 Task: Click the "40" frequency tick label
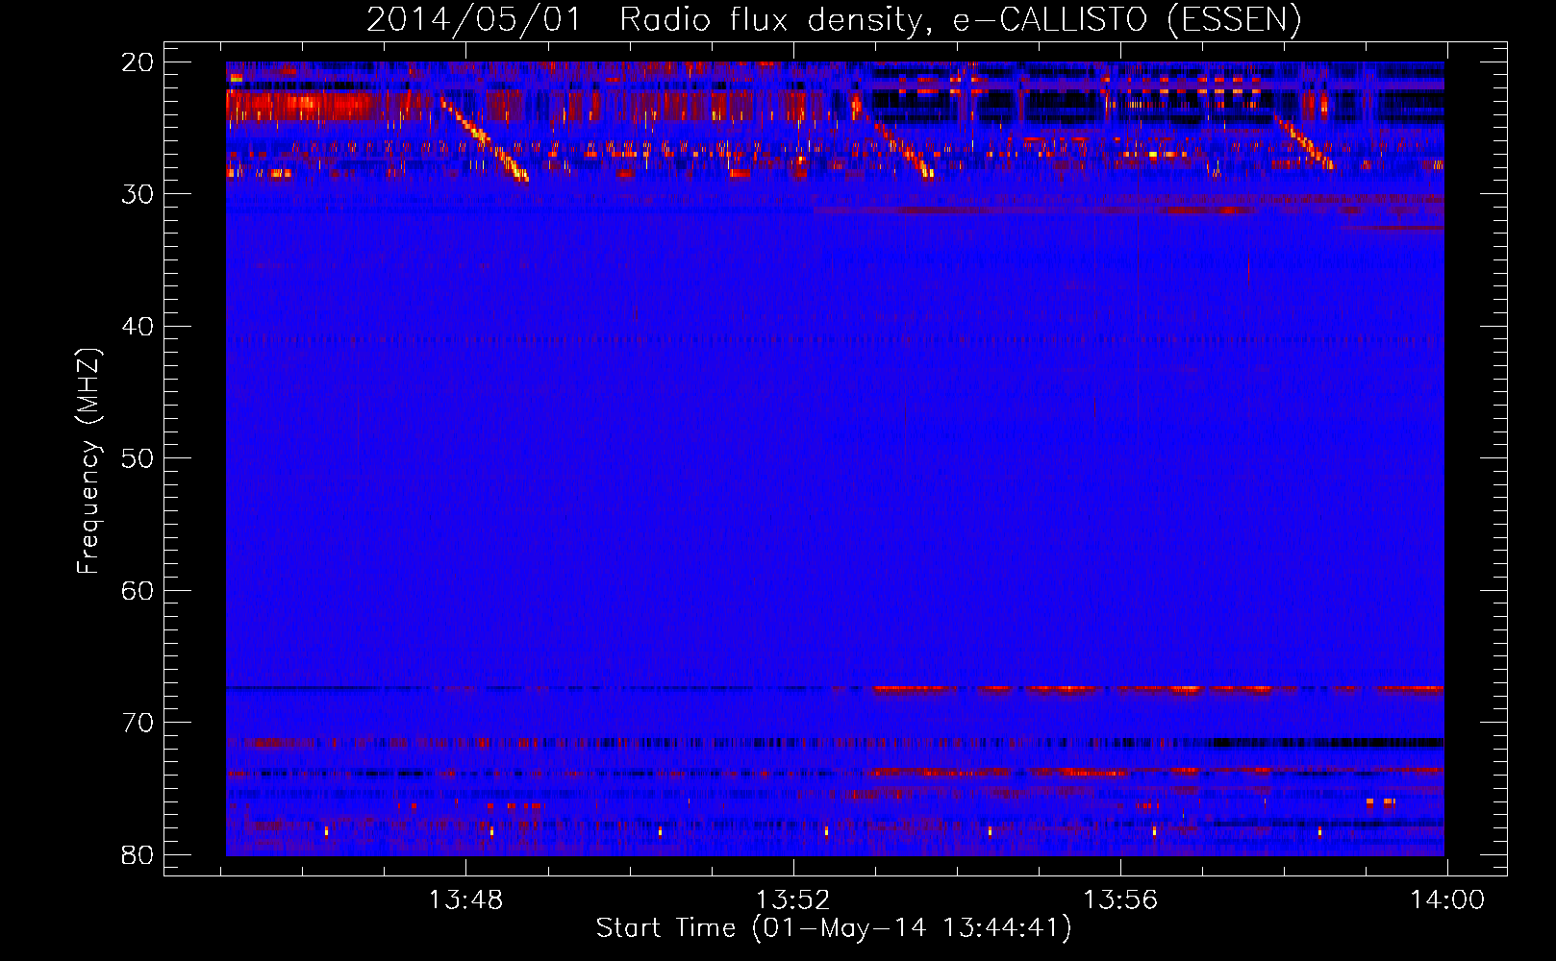[138, 327]
